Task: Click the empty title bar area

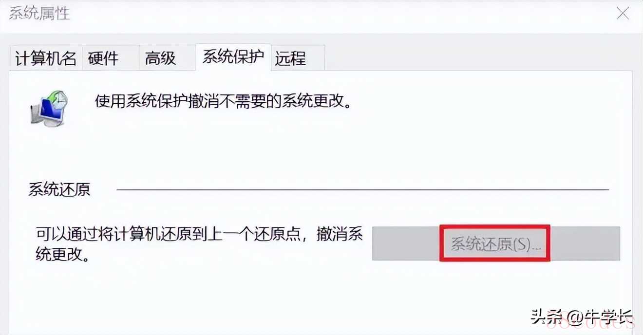Action: [x=341, y=13]
